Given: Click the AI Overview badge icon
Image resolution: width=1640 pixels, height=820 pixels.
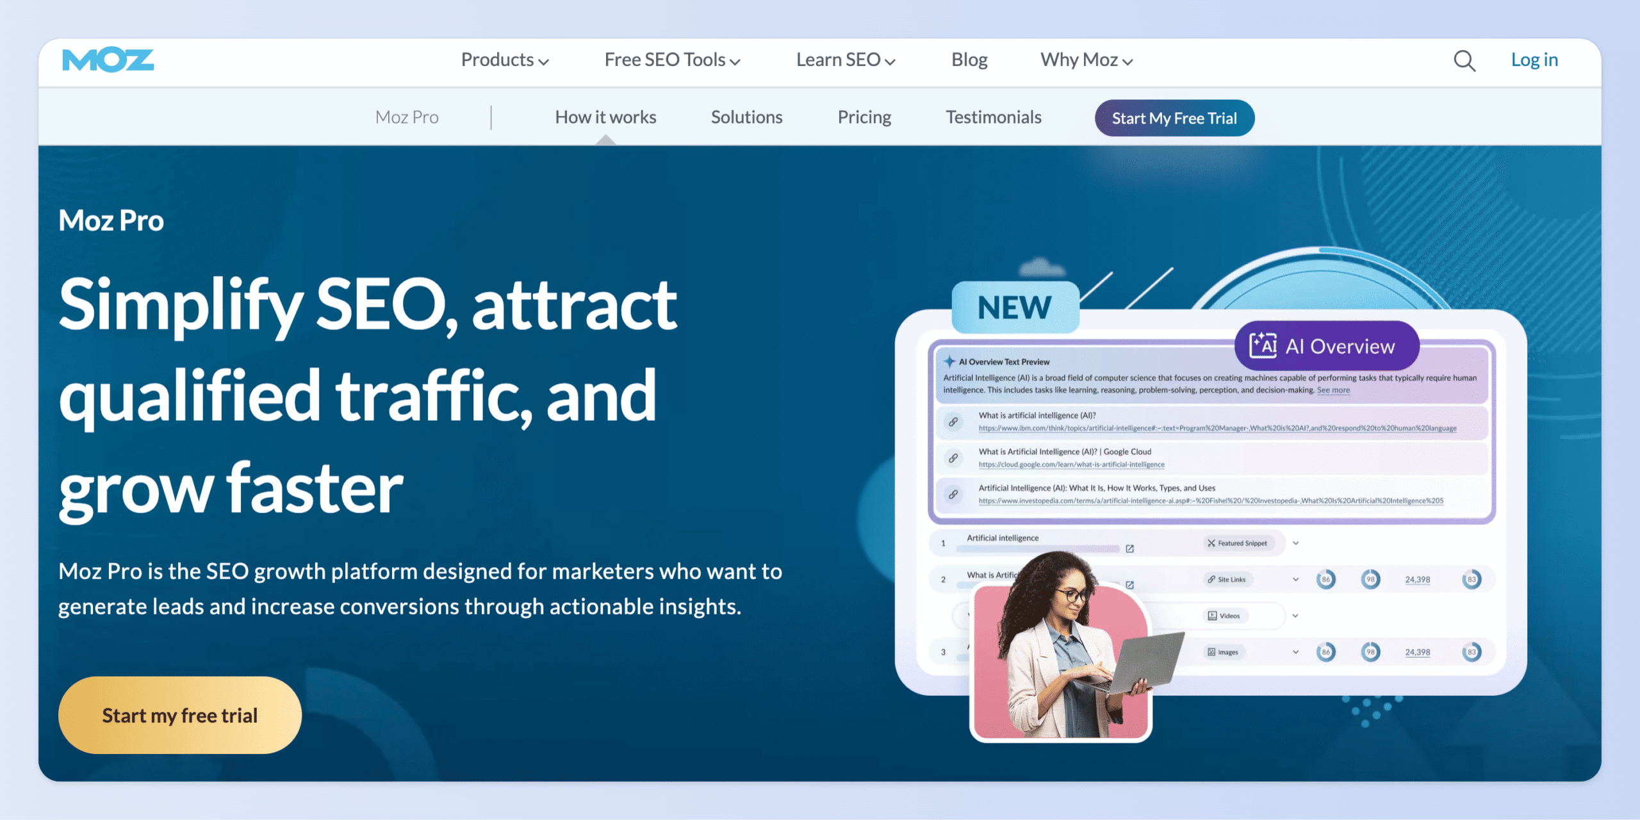Looking at the screenshot, I should [1263, 346].
